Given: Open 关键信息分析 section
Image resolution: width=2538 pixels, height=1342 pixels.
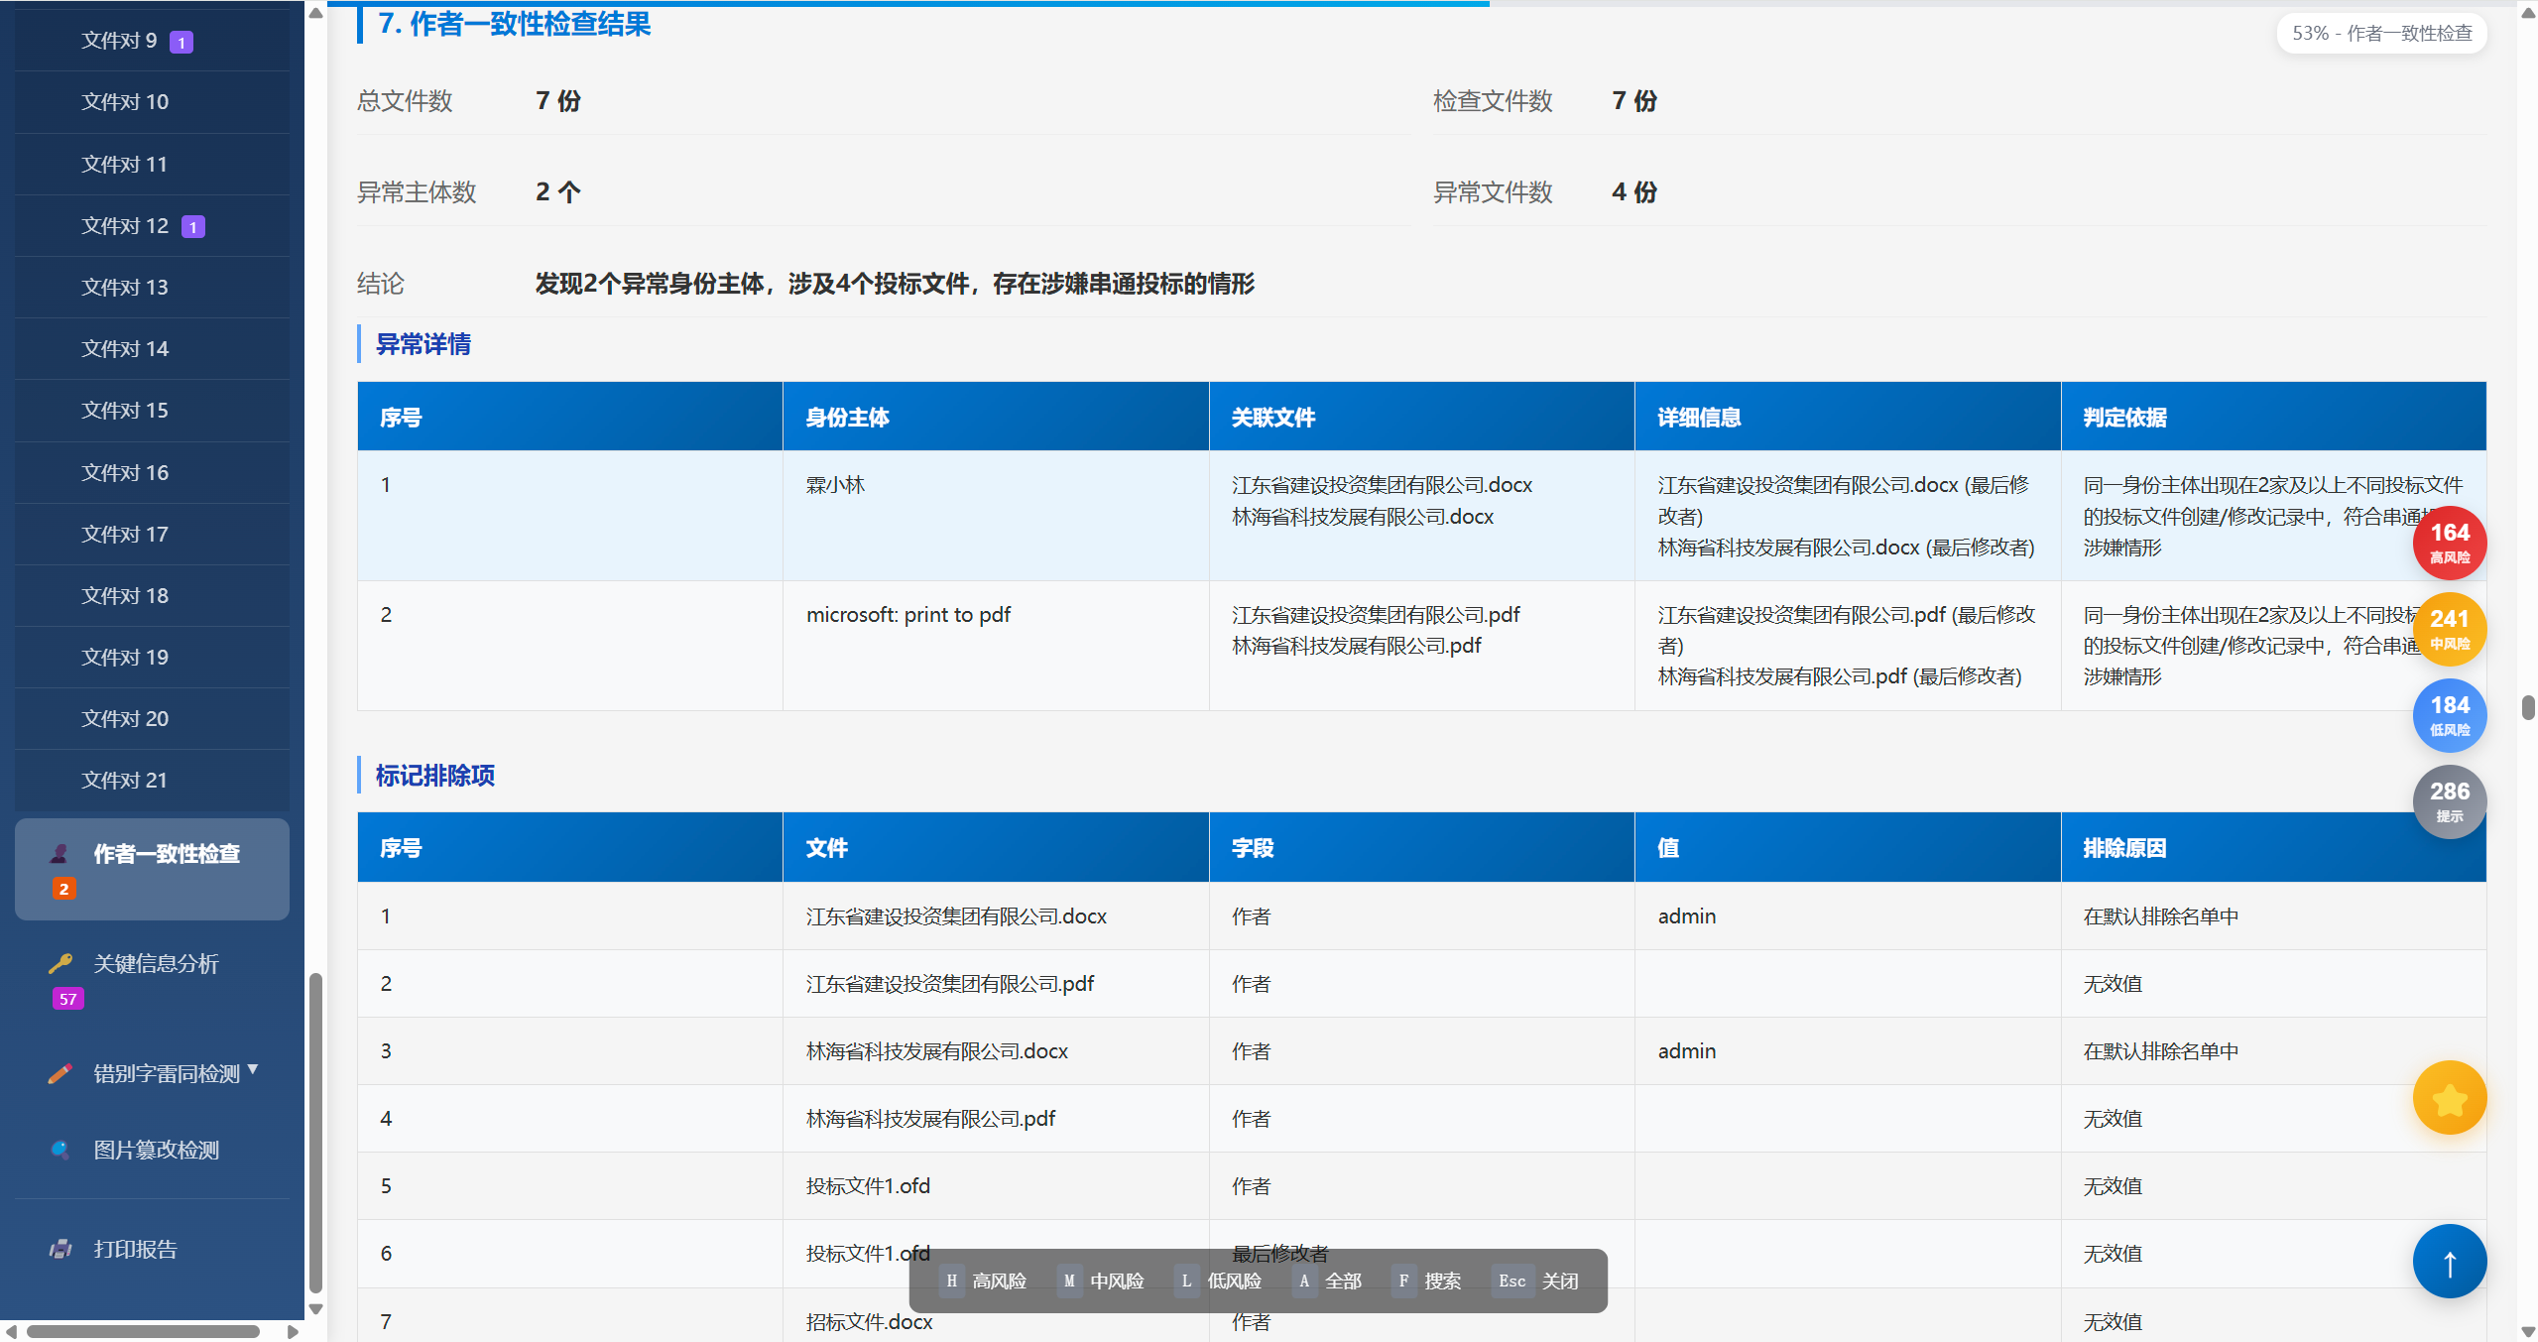Looking at the screenshot, I should (x=152, y=979).
